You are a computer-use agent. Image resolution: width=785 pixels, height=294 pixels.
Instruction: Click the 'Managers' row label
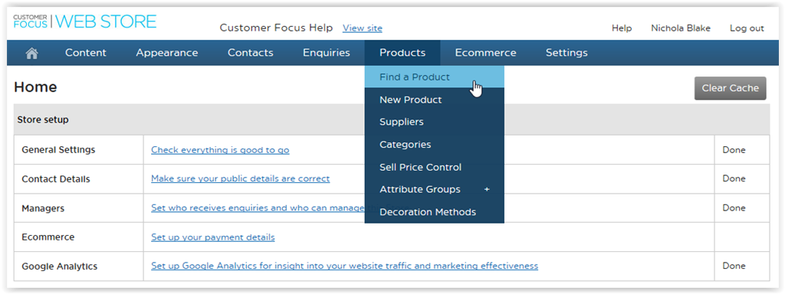43,208
